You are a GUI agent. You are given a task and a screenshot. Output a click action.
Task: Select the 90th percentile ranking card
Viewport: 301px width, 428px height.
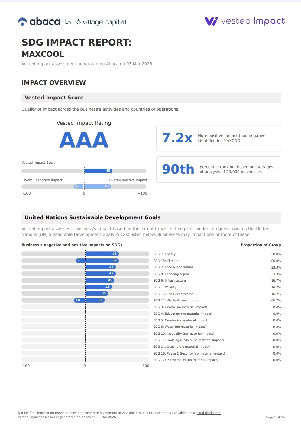tap(218, 169)
